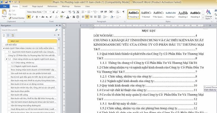Shrink font size with the smaller A icon
The height and width of the screenshot is (113, 217).
(x=57, y=12)
